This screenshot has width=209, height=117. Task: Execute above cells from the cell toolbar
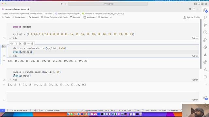(x=16, y=44)
